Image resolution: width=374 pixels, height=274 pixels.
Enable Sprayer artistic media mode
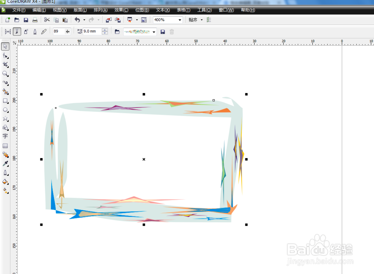tap(26, 31)
